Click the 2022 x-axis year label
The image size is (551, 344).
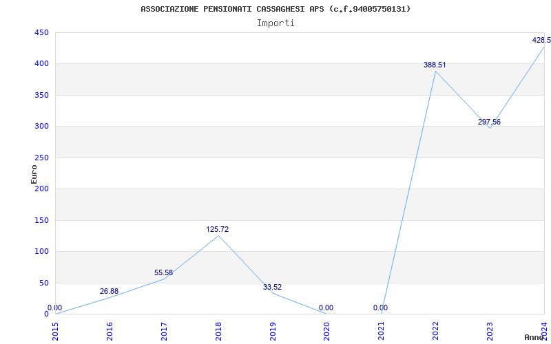(435, 332)
